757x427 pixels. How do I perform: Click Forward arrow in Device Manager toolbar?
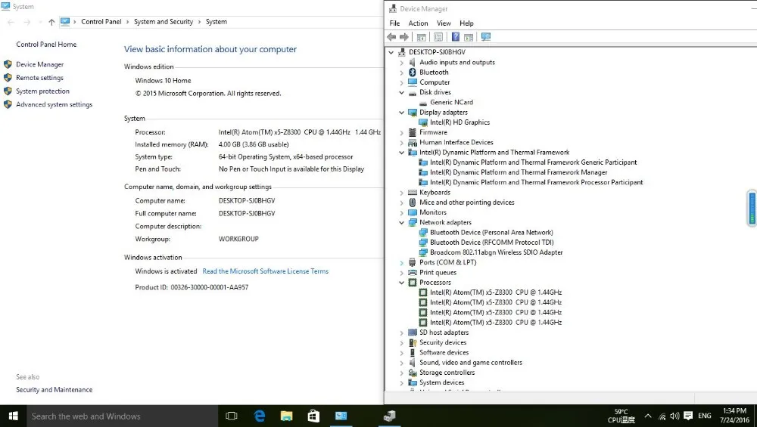tap(404, 37)
